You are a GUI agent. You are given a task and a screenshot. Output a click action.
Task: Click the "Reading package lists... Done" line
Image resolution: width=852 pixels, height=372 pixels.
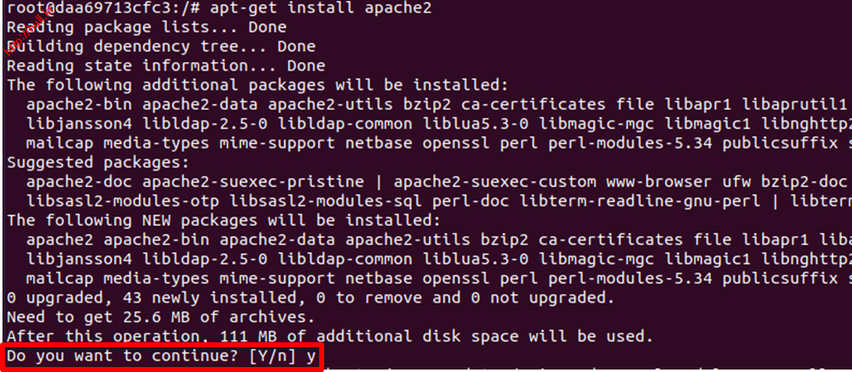[x=146, y=28]
